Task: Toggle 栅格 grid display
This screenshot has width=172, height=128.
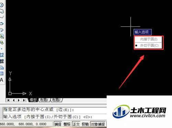Action: coord(67,124)
